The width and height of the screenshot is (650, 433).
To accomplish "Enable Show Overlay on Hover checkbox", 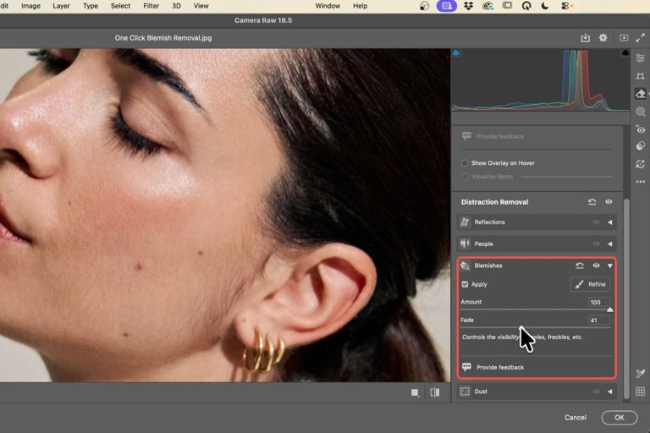I will (465, 163).
